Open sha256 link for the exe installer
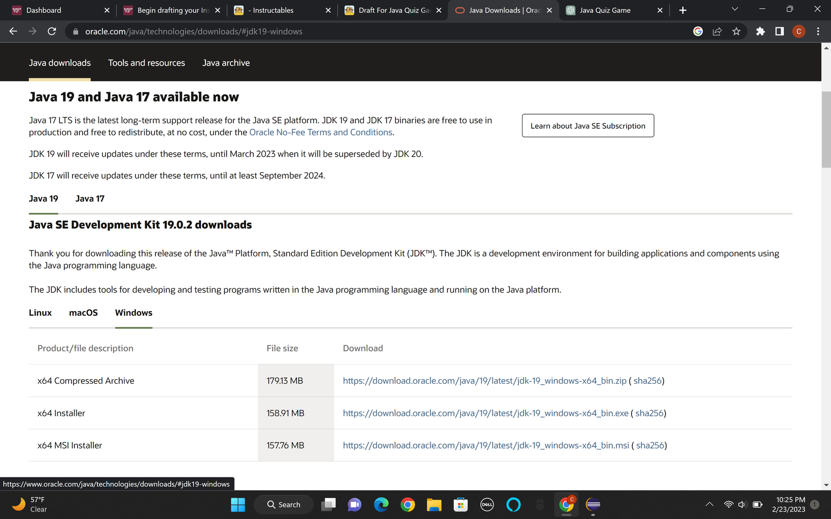 click(x=649, y=413)
